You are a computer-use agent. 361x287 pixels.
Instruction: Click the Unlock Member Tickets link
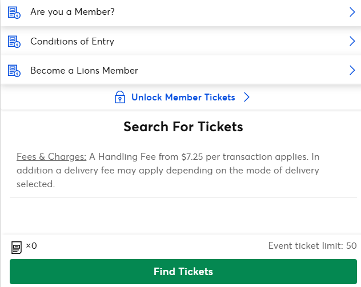[183, 98]
